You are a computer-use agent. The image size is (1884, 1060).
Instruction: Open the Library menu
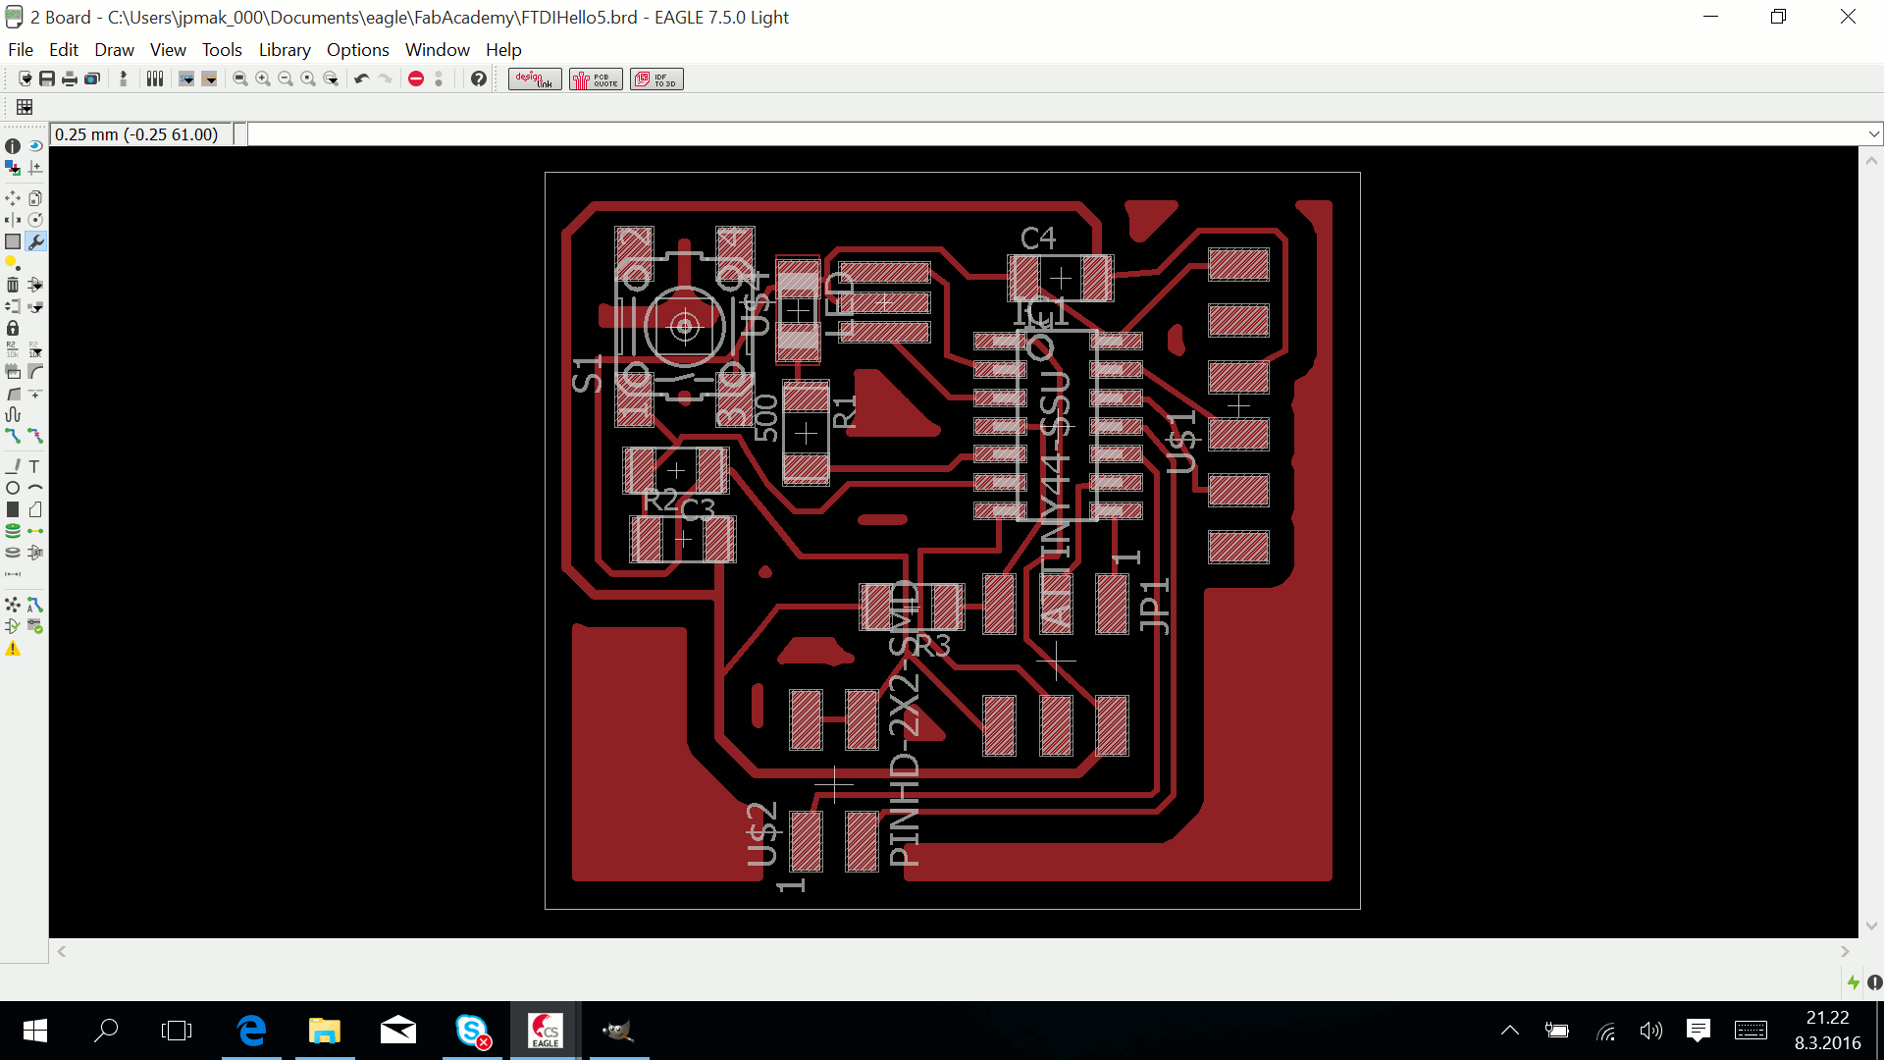coord(285,49)
